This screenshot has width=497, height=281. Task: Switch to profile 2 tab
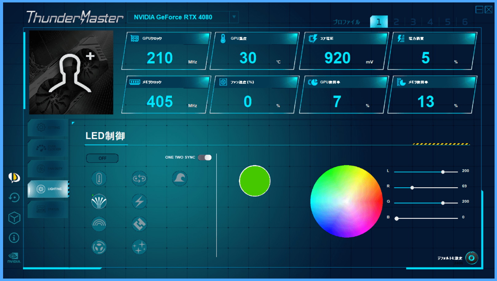point(396,22)
